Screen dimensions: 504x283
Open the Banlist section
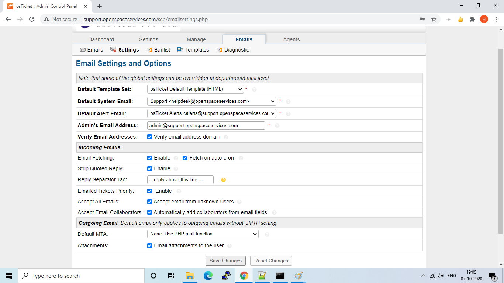coord(159,50)
